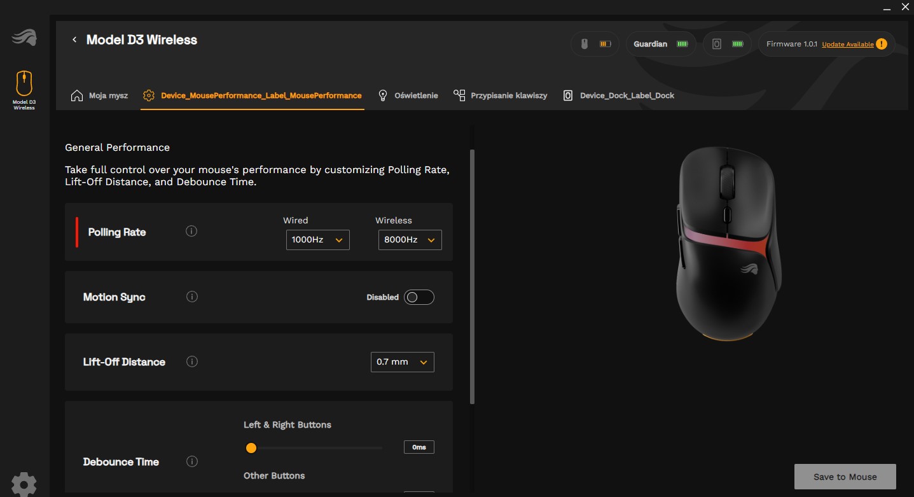Open settings with the gear icon
This screenshot has height=497, width=914.
click(24, 484)
